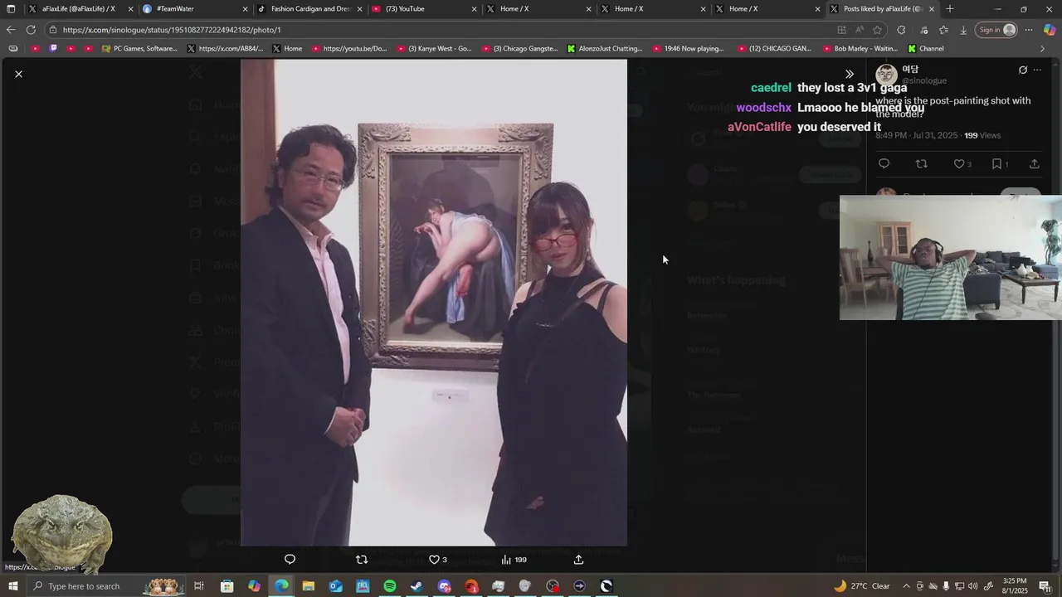
Task: Open the Copilot sidebar icon
Action: [x=1050, y=30]
